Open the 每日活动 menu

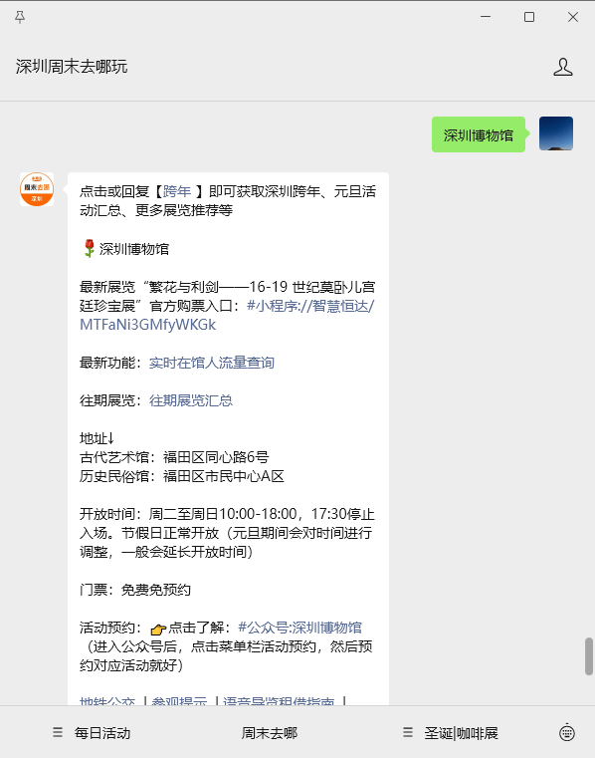click(92, 733)
